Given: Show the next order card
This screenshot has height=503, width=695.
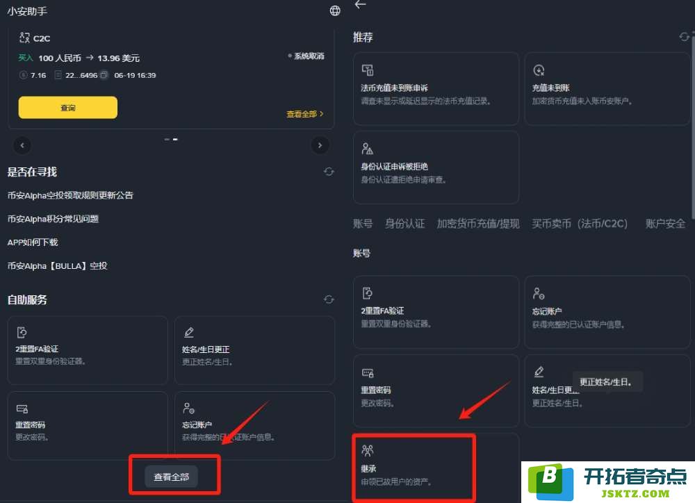Looking at the screenshot, I should [320, 145].
